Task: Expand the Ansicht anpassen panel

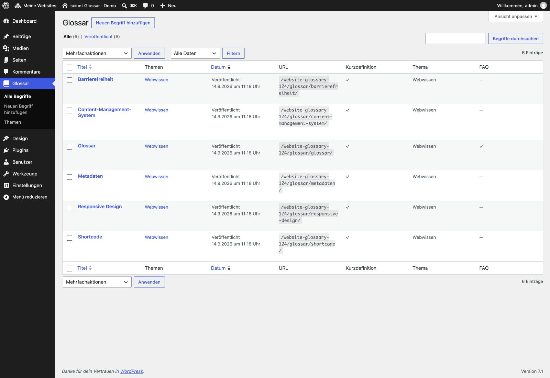Action: coord(516,16)
